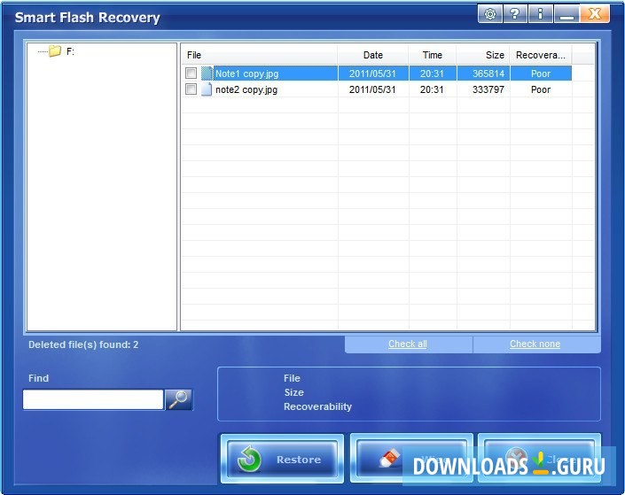Click time cell of note2 copy.jpg
The width and height of the screenshot is (625, 495).
pos(432,89)
